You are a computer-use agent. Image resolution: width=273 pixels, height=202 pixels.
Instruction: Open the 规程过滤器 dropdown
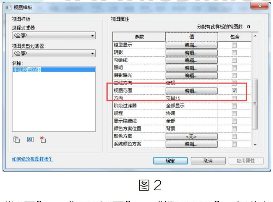pyautogui.click(x=54, y=35)
